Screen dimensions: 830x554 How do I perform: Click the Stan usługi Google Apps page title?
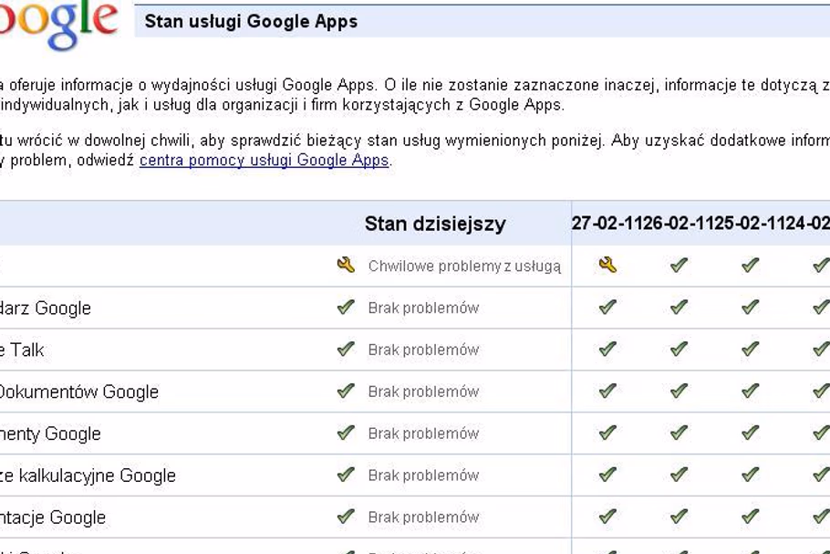click(x=251, y=21)
